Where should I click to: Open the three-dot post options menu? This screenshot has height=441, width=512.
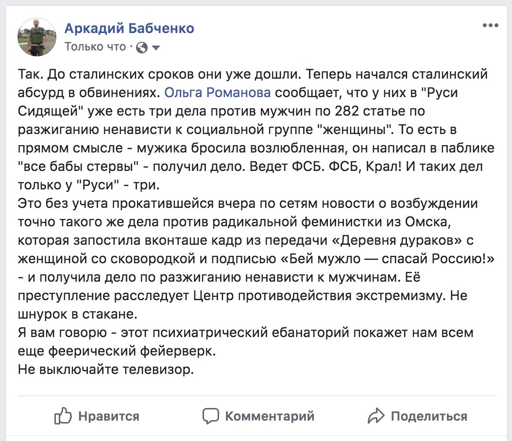pyautogui.click(x=490, y=25)
